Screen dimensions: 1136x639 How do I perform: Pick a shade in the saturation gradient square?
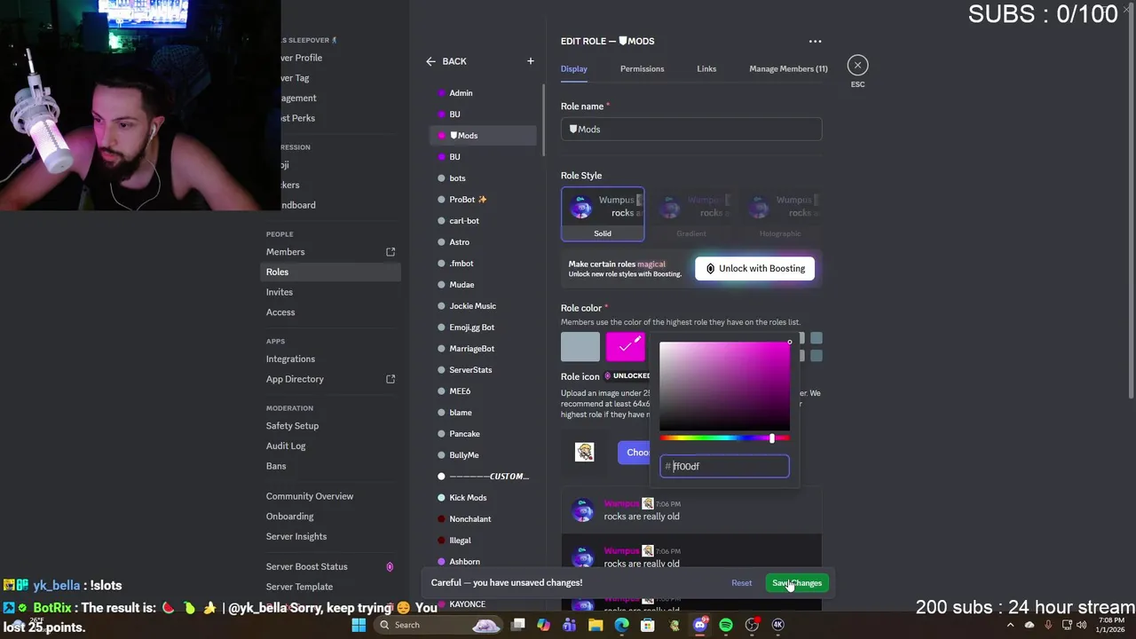(x=724, y=387)
